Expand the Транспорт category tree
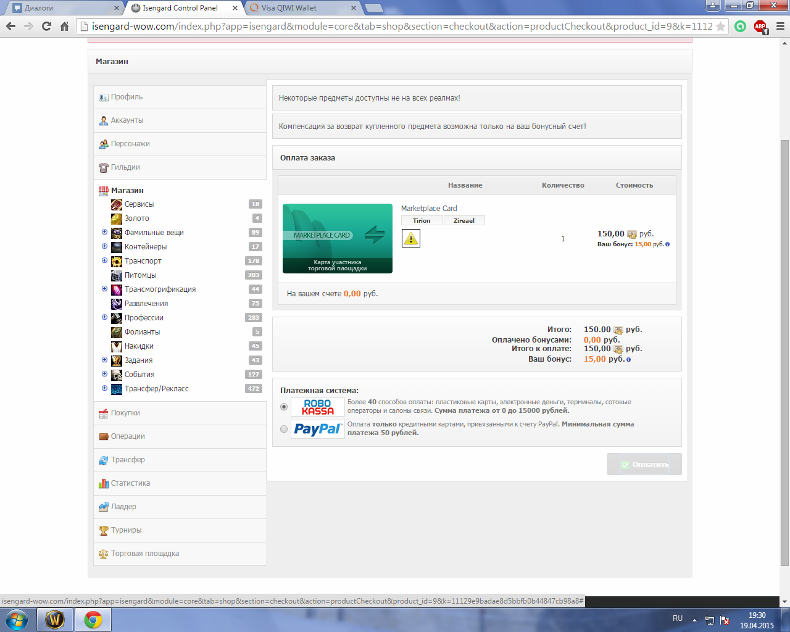Image resolution: width=790 pixels, height=632 pixels. tap(104, 260)
